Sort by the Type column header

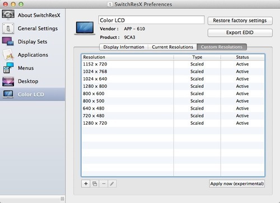[197, 57]
